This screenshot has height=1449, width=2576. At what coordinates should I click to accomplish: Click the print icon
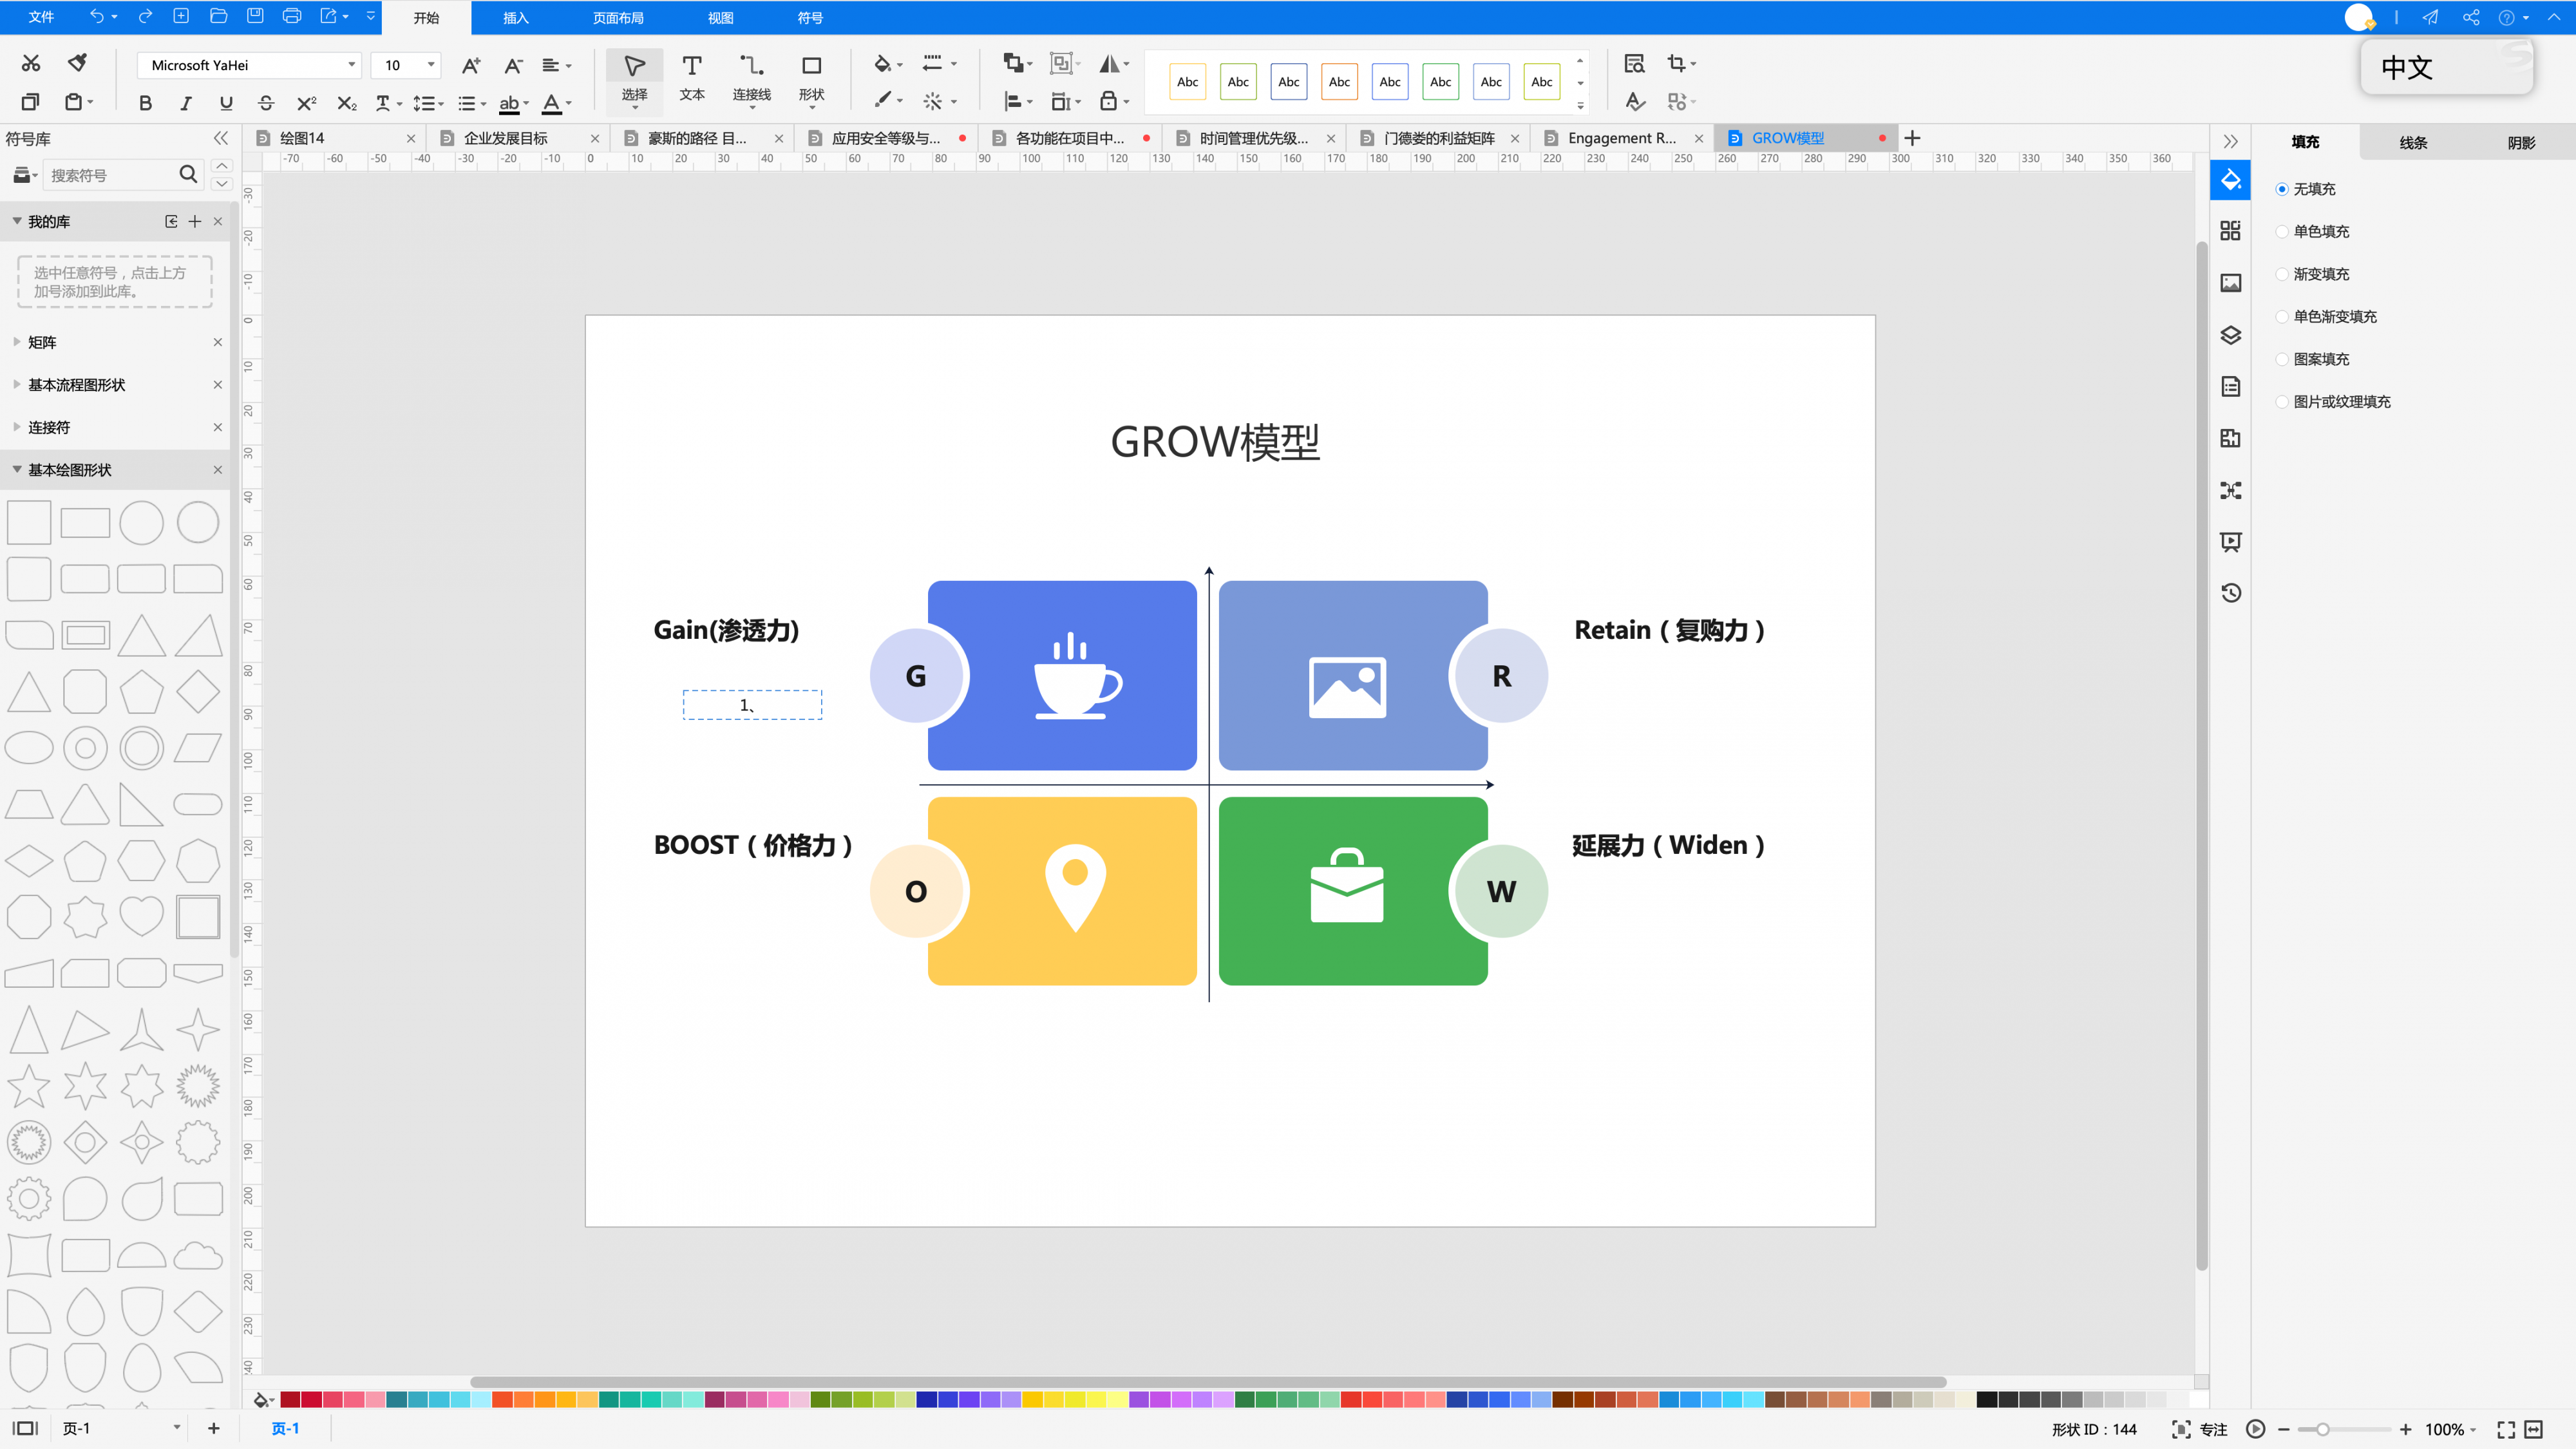point(292,16)
